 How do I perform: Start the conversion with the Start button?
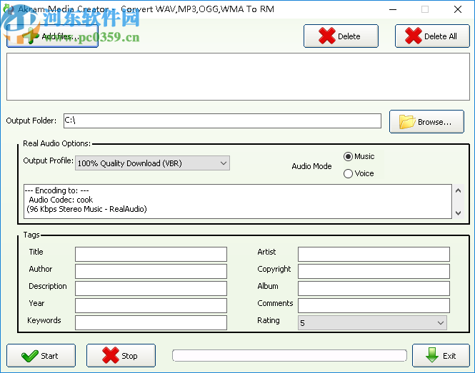41,355
